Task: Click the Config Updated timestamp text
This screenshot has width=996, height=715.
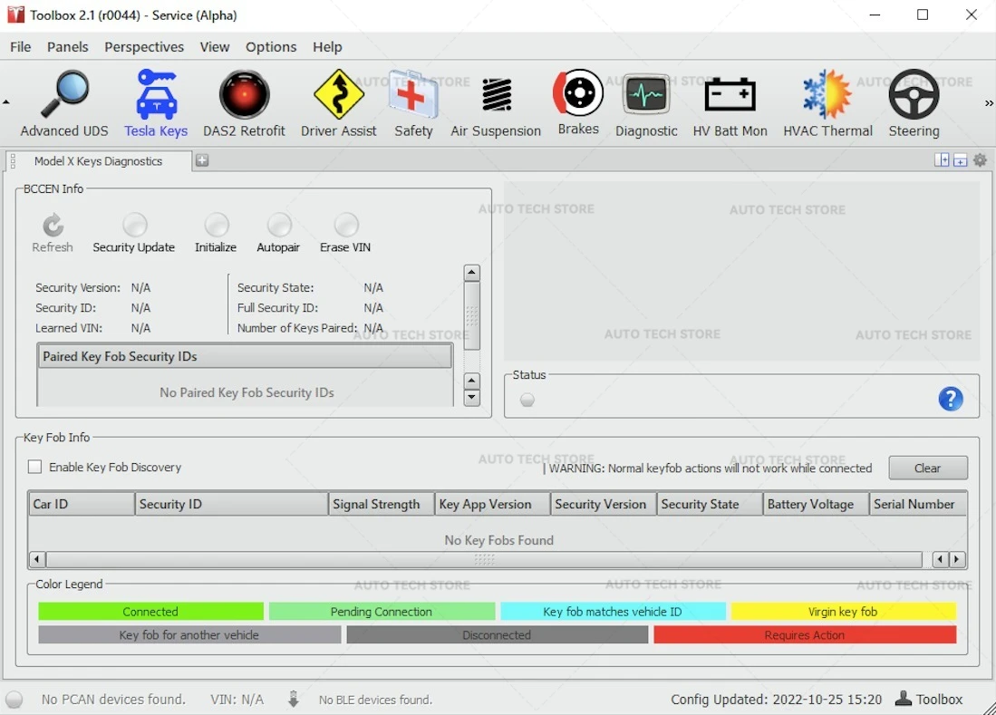Action: pyautogui.click(x=776, y=699)
